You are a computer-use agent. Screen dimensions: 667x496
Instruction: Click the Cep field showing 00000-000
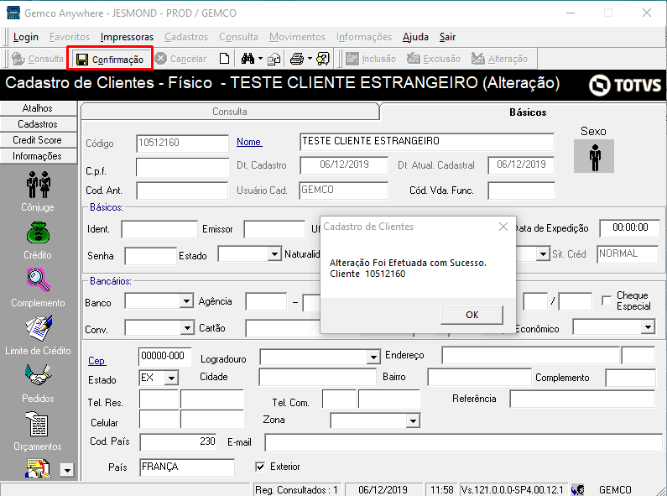pyautogui.click(x=164, y=357)
